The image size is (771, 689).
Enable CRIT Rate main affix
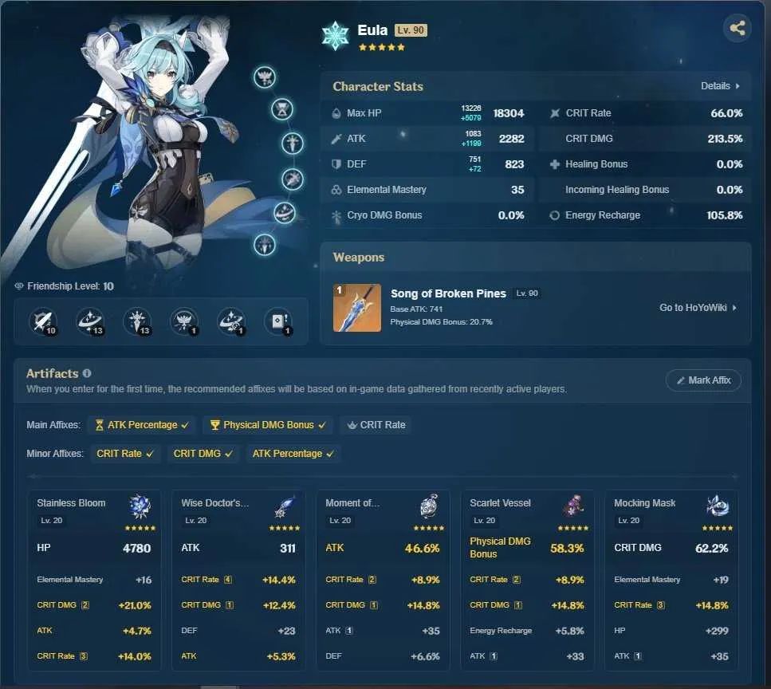pyautogui.click(x=376, y=425)
